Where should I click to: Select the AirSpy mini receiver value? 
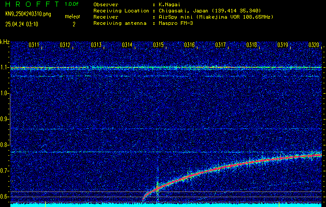click(216, 17)
